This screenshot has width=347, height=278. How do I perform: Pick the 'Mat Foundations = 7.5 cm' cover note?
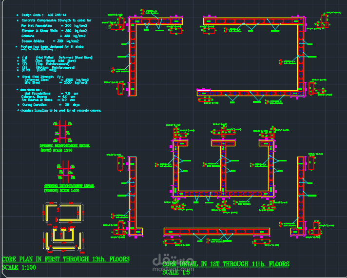51,94
